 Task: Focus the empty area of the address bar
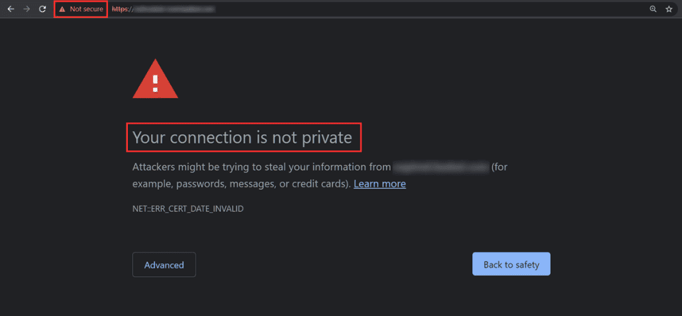[431, 9]
